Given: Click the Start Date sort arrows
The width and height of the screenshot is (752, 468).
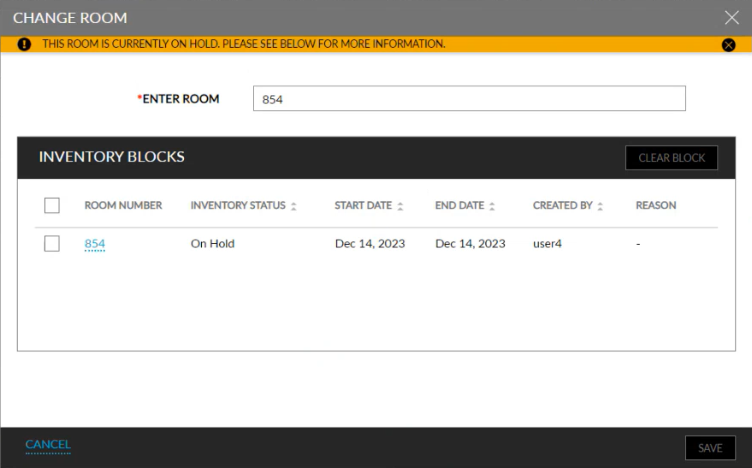Looking at the screenshot, I should click(x=400, y=206).
